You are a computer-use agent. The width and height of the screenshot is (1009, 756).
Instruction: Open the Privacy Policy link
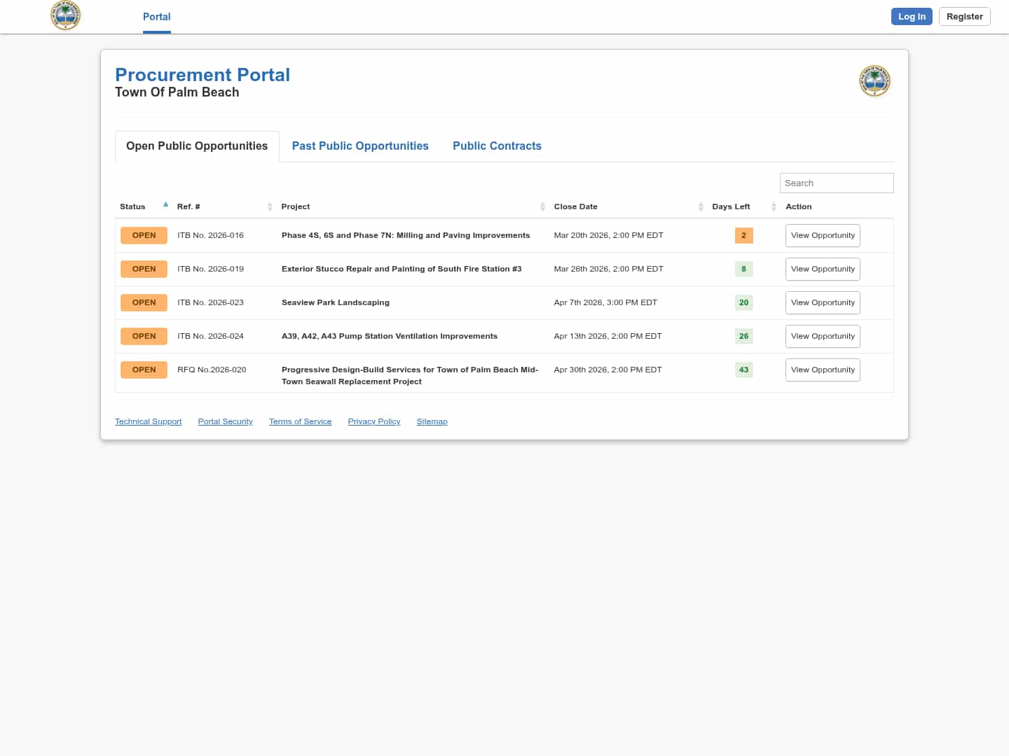(373, 421)
